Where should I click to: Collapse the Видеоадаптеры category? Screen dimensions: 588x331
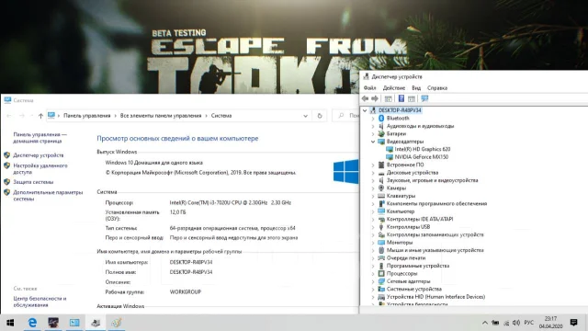[373, 142]
